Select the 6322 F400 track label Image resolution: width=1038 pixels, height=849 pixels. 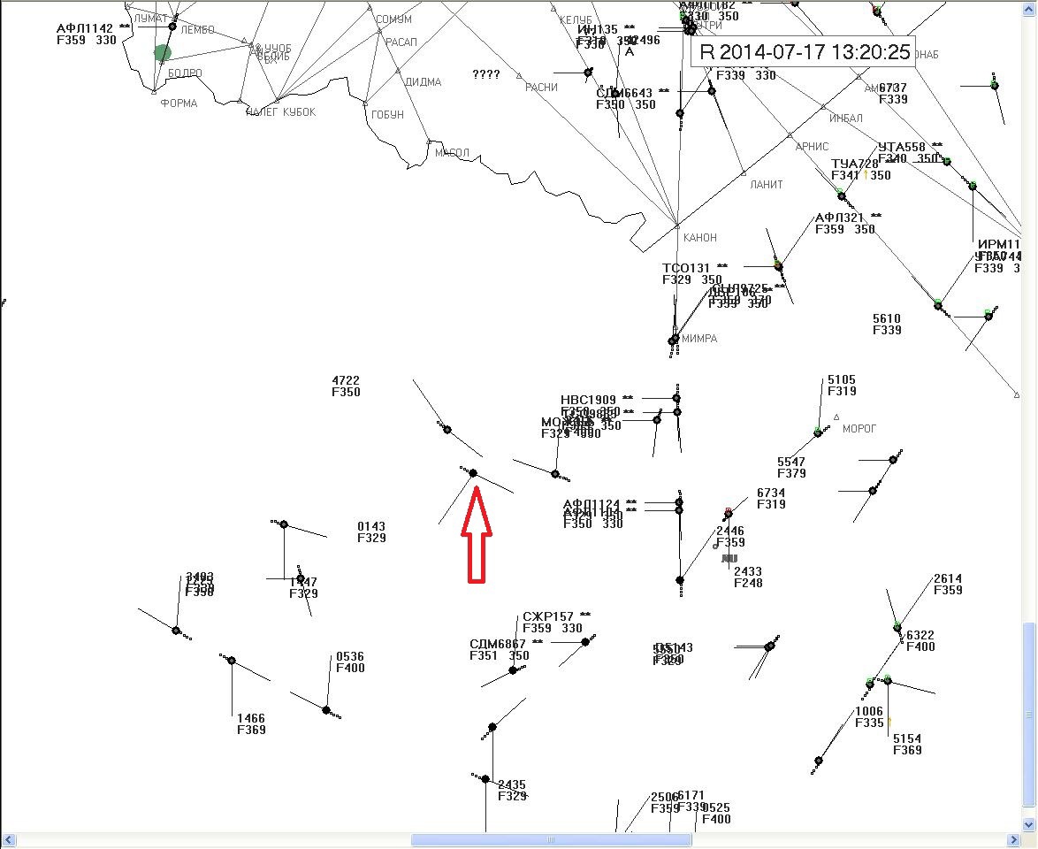(920, 640)
